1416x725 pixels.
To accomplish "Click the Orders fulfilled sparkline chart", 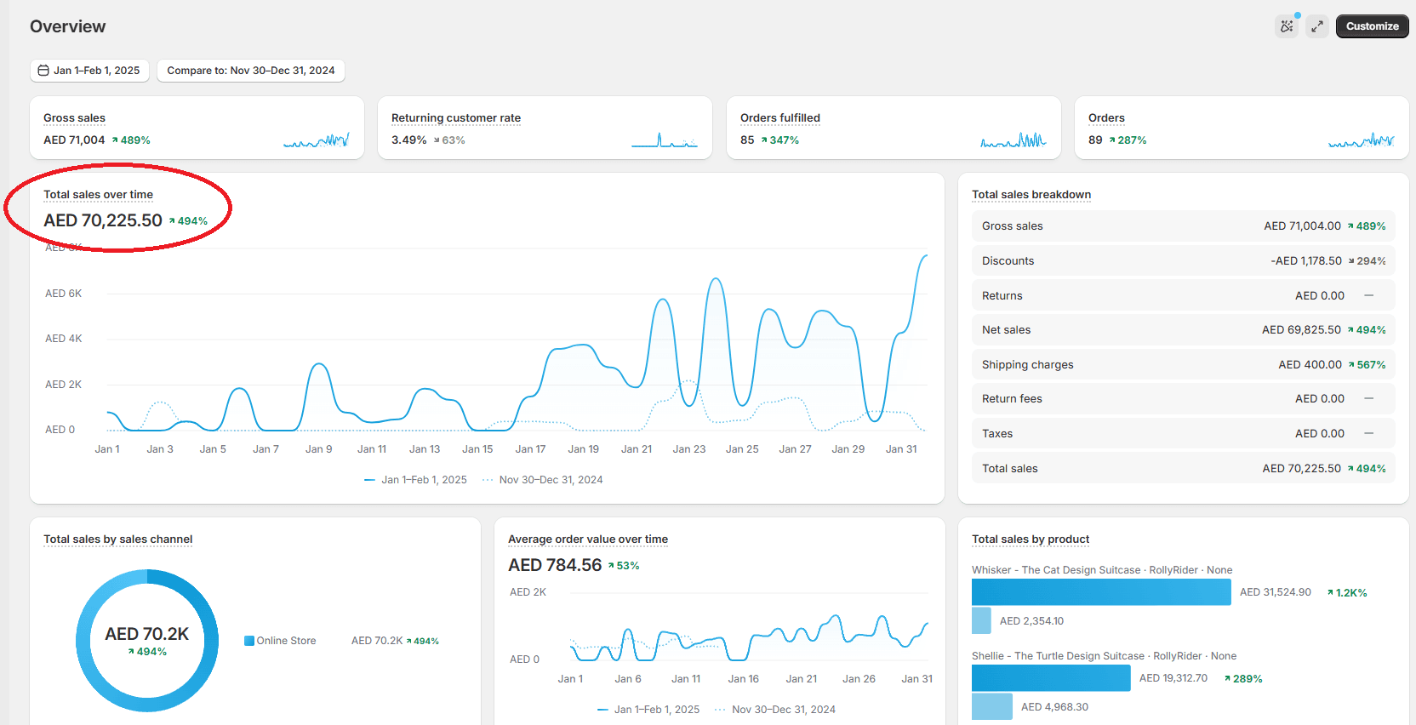I will 1013,140.
